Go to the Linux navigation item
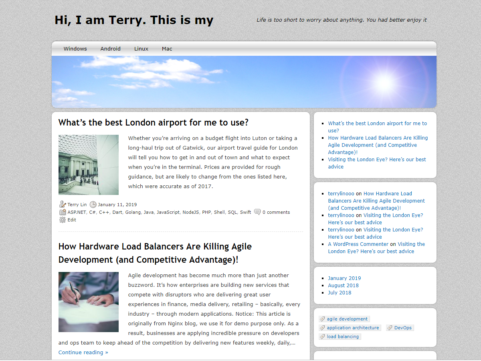481x361 pixels. tap(141, 49)
